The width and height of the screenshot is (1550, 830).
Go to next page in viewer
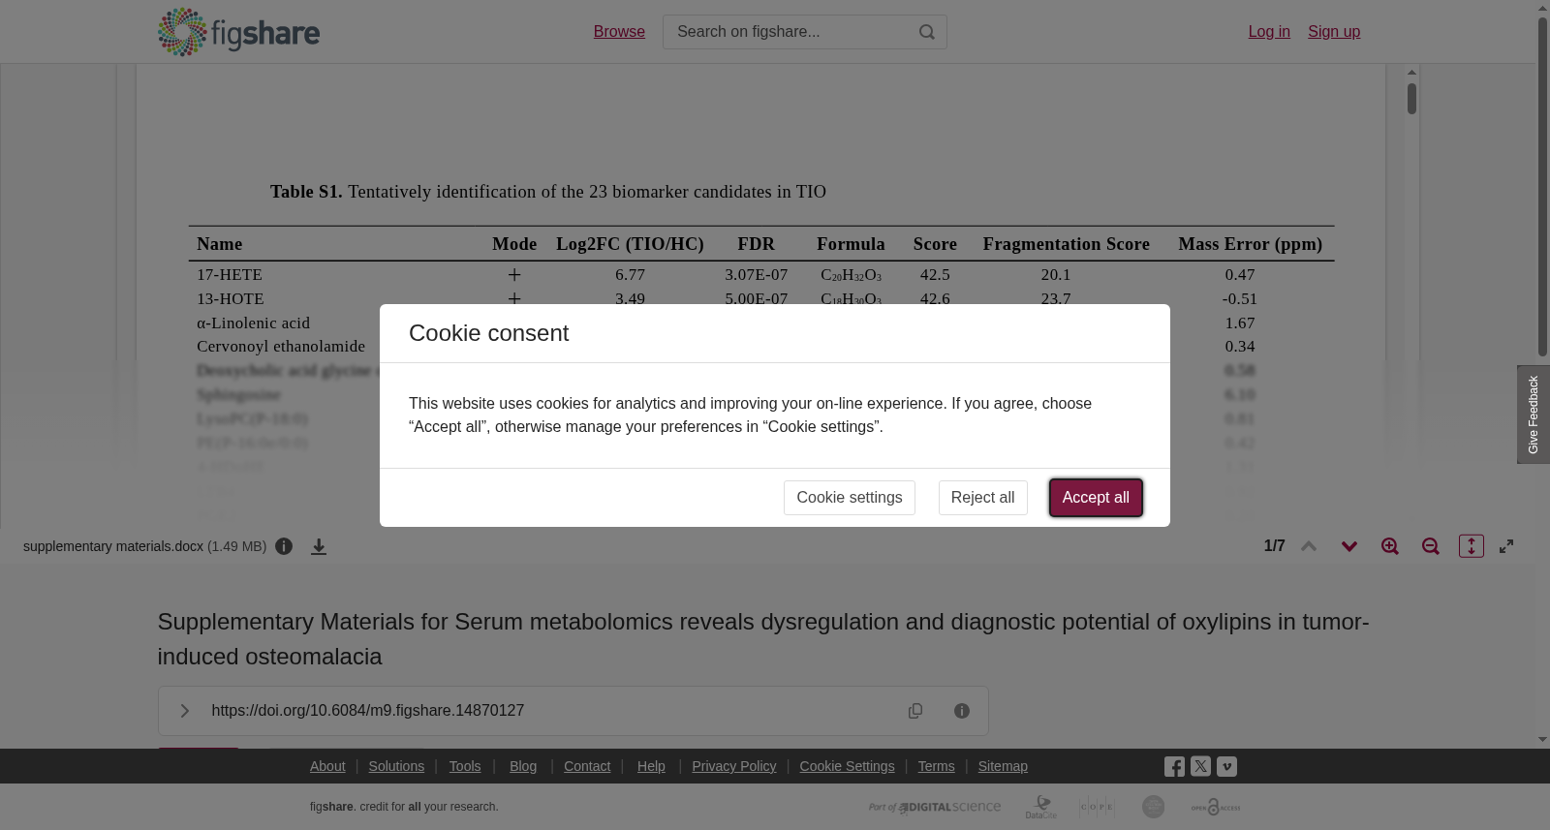(1349, 546)
